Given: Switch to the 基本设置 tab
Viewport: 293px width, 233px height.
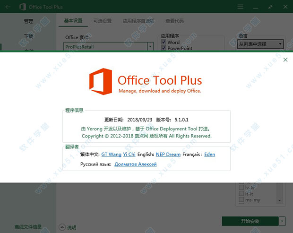Looking at the screenshot, I should 73,20.
